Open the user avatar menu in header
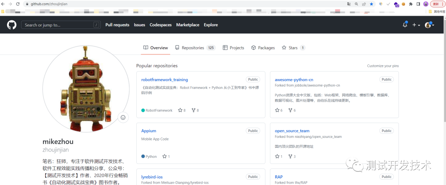 429,25
